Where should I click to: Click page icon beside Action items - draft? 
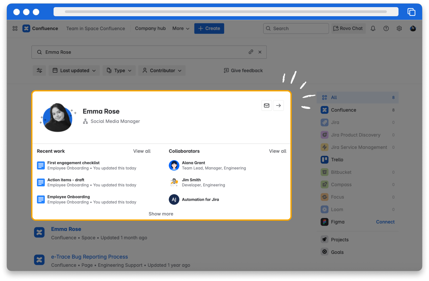click(41, 182)
